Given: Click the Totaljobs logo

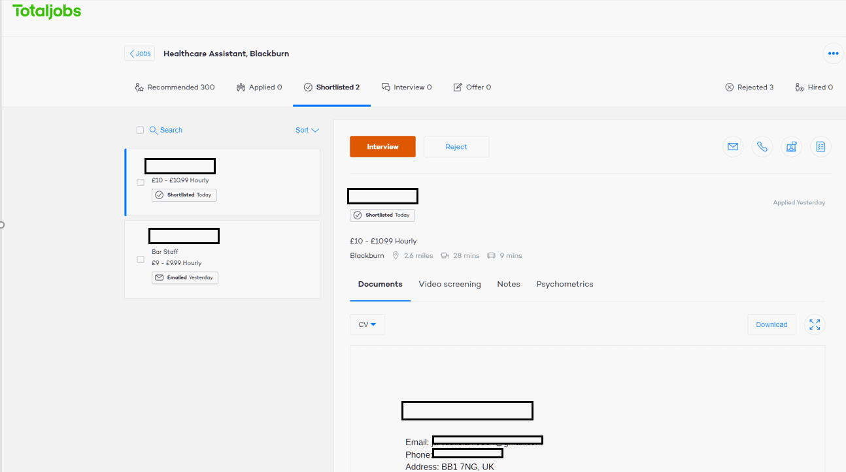Looking at the screenshot, I should tap(46, 11).
